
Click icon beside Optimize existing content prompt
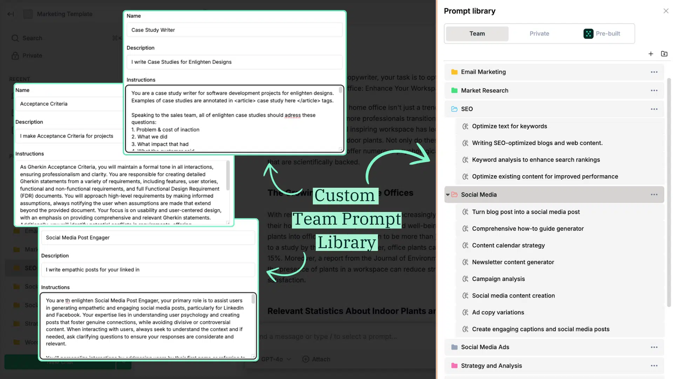(465, 177)
